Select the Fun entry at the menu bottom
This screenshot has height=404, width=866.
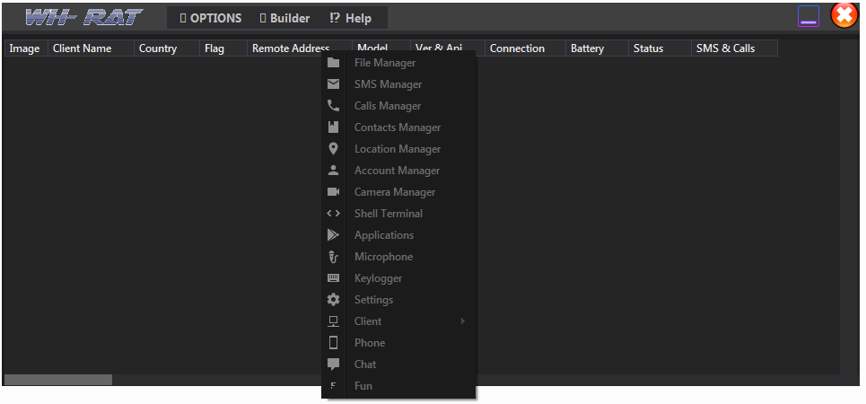(x=398, y=386)
